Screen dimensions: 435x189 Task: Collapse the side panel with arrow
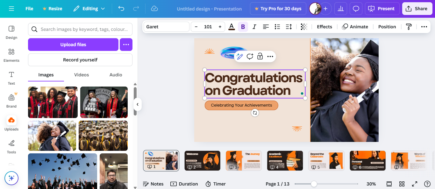click(x=138, y=104)
